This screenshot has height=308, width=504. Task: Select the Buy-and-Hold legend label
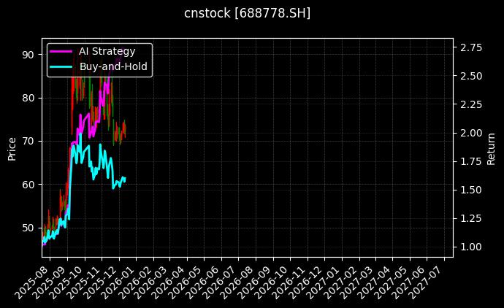click(113, 66)
